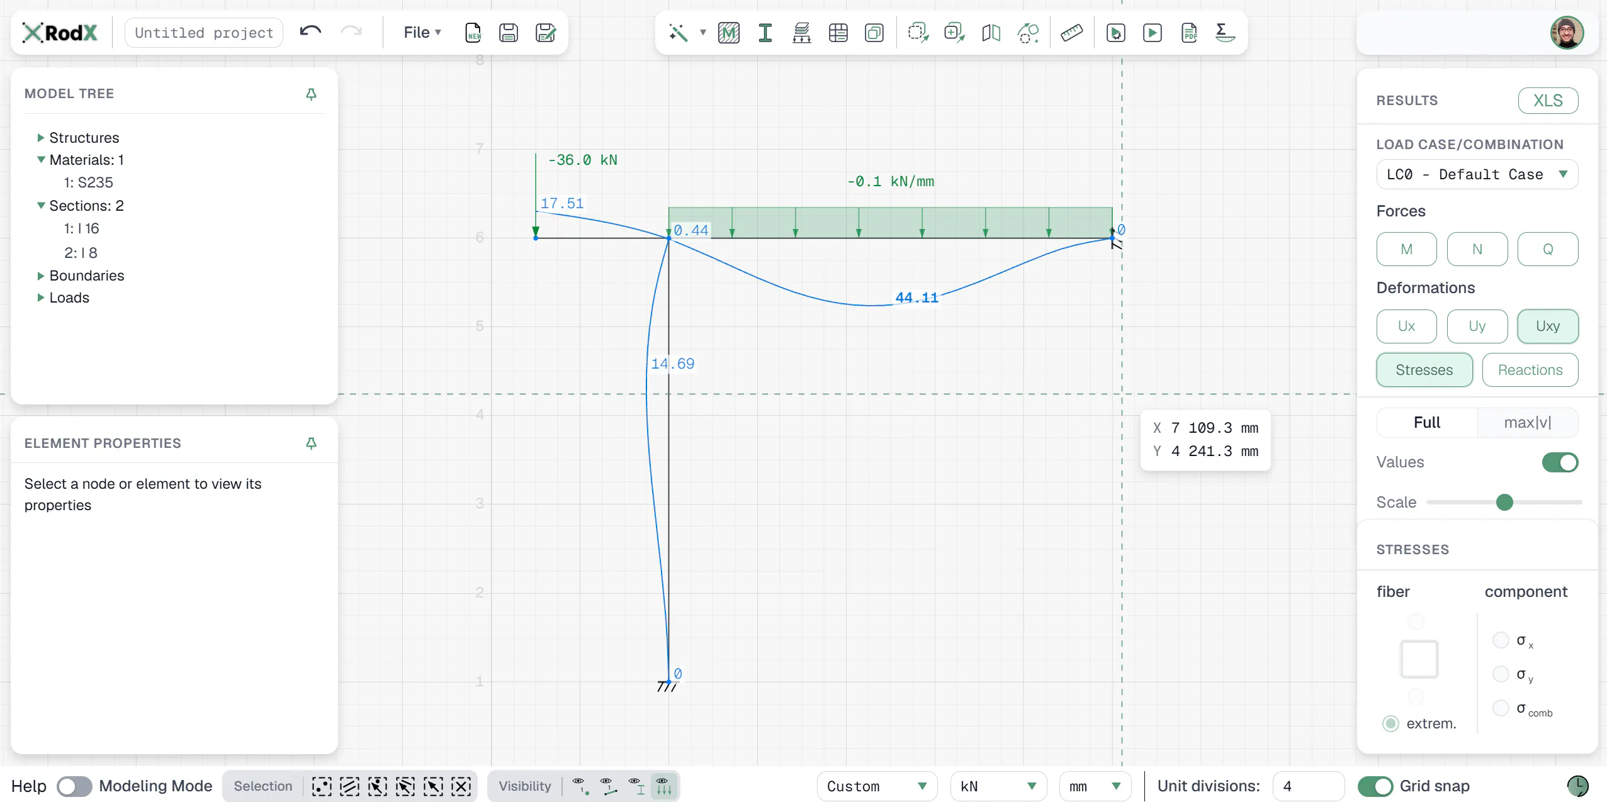Screen dimensions: 1607x802
Task: Click the save-as icon
Action: pos(545,33)
